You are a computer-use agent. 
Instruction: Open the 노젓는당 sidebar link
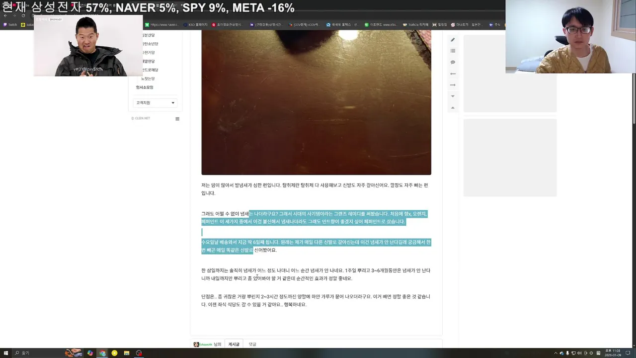148,79
